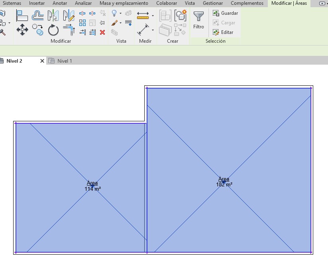
Task: Click Guardar to save the selection
Action: (225, 13)
